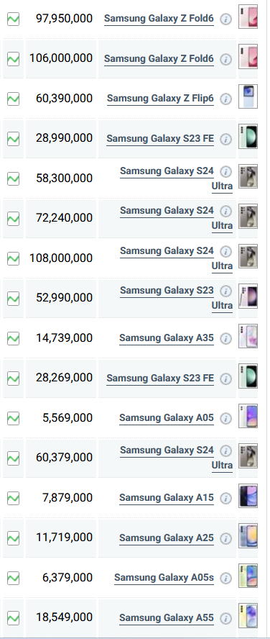Click info icon next to Galaxy A55
The height and width of the screenshot is (639, 270).
(226, 618)
